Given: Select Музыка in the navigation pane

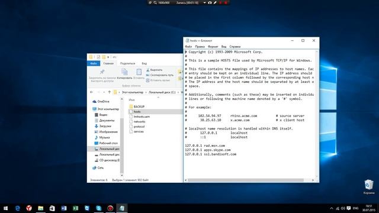Looking at the screenshot, I should pyautogui.click(x=104, y=137).
